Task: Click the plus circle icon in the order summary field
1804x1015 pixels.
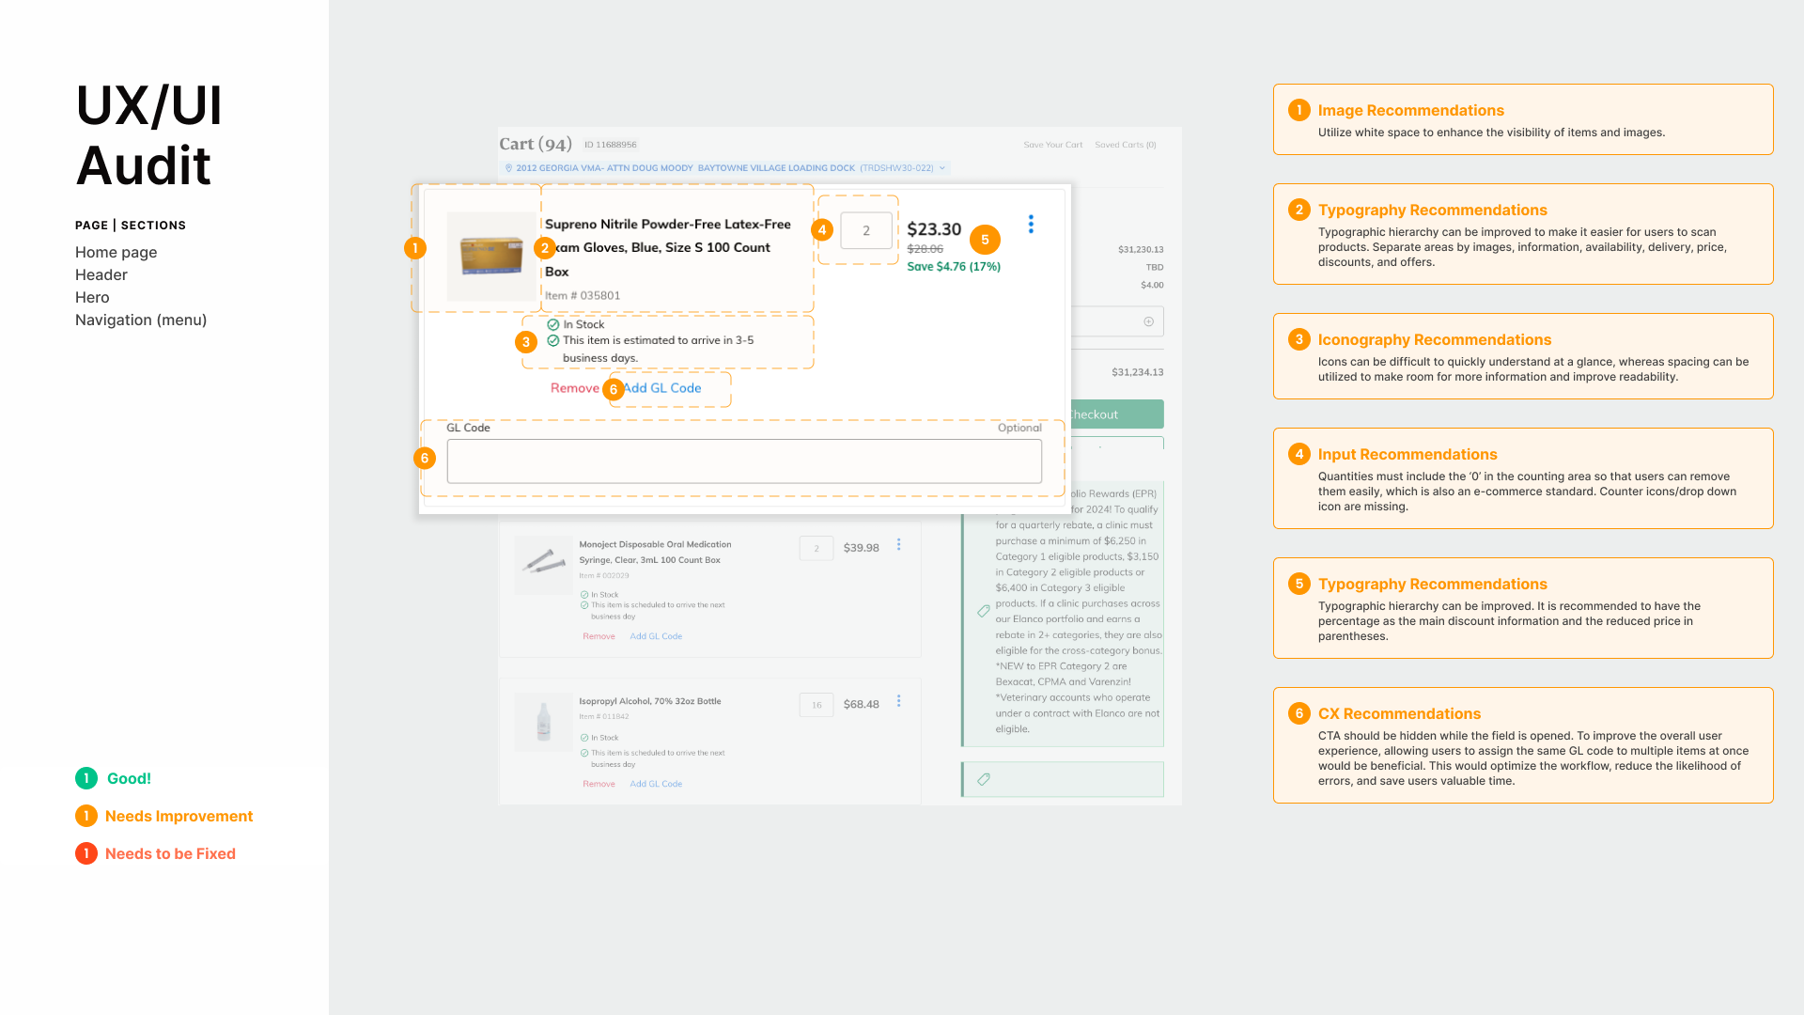Action: pyautogui.click(x=1148, y=321)
